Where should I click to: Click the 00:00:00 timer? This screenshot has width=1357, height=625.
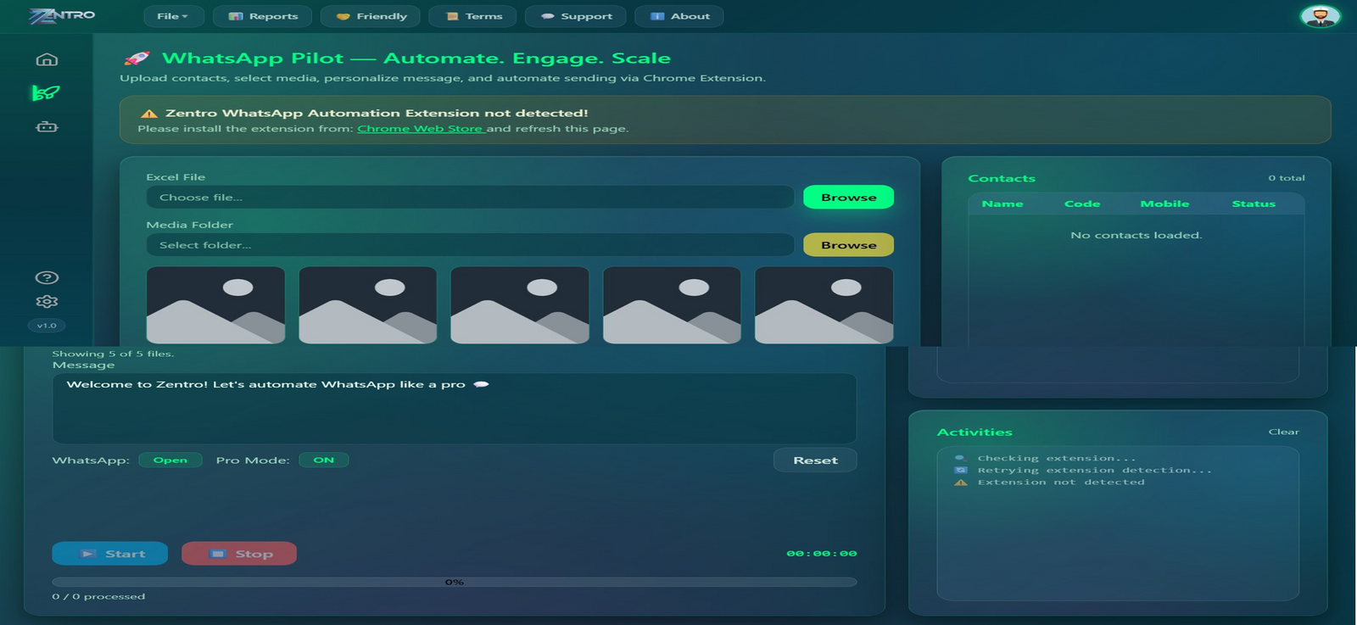[x=821, y=554]
